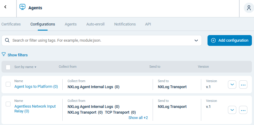Open the user profile avatar menu
Image resolution: width=254 pixels, height=125 pixels.
[x=249, y=8]
